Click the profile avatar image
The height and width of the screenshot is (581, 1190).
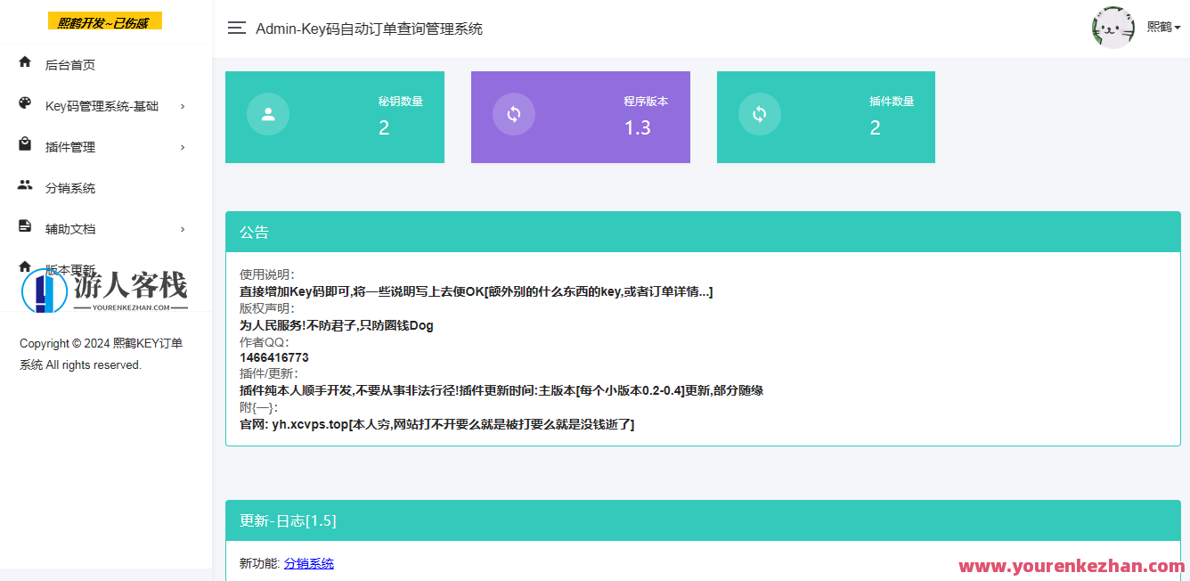coord(1113,27)
